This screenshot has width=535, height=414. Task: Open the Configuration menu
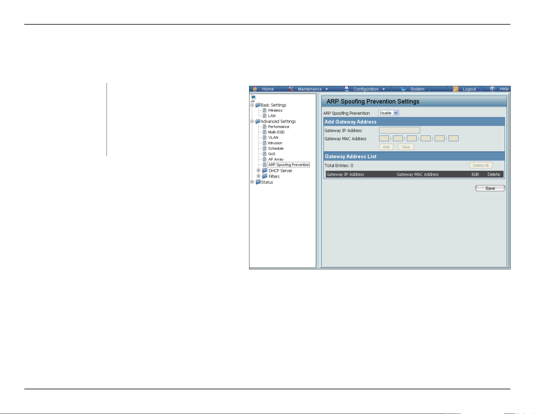(x=366, y=89)
